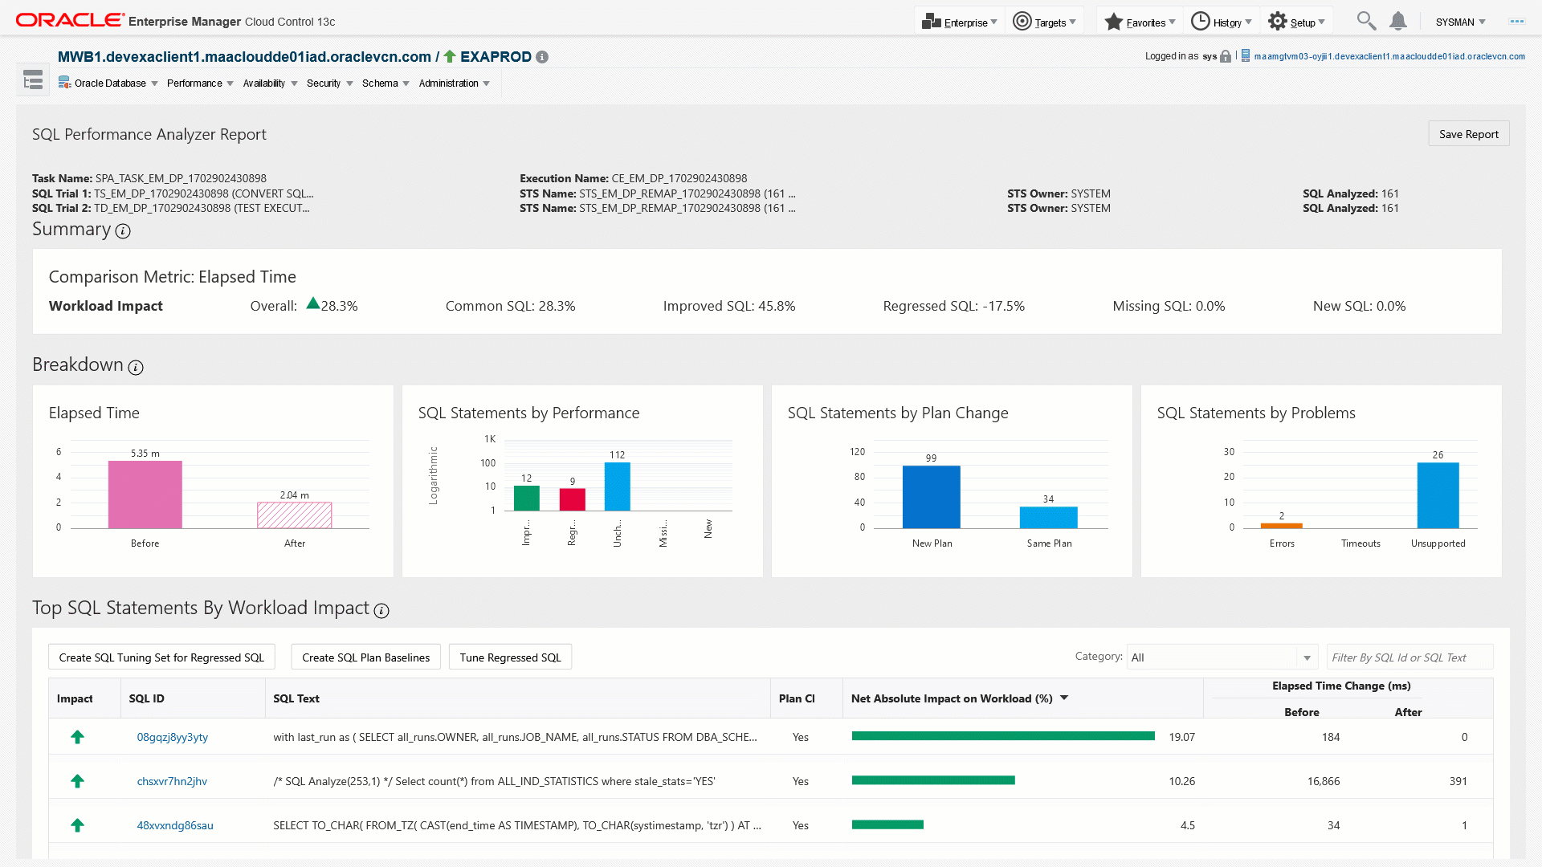
Task: Click the pink Before elapsed time bar
Action: coord(145,495)
